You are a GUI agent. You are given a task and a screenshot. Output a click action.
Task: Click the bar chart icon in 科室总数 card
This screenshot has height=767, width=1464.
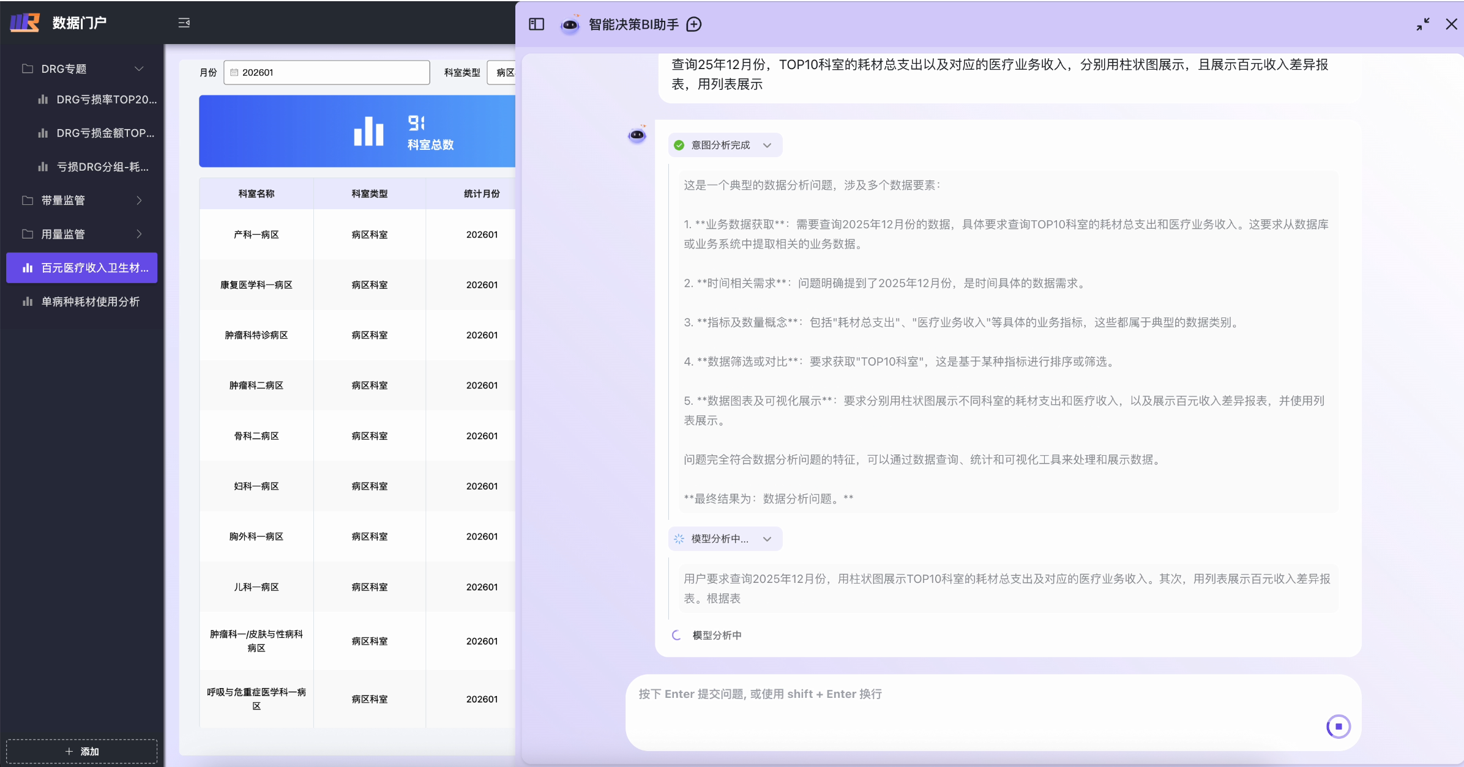(368, 131)
